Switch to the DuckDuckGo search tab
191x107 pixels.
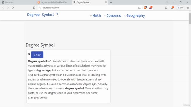[54, 2]
